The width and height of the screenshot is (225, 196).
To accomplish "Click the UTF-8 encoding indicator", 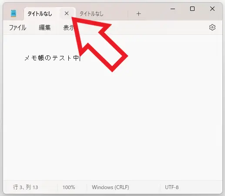I will pos(172,187).
